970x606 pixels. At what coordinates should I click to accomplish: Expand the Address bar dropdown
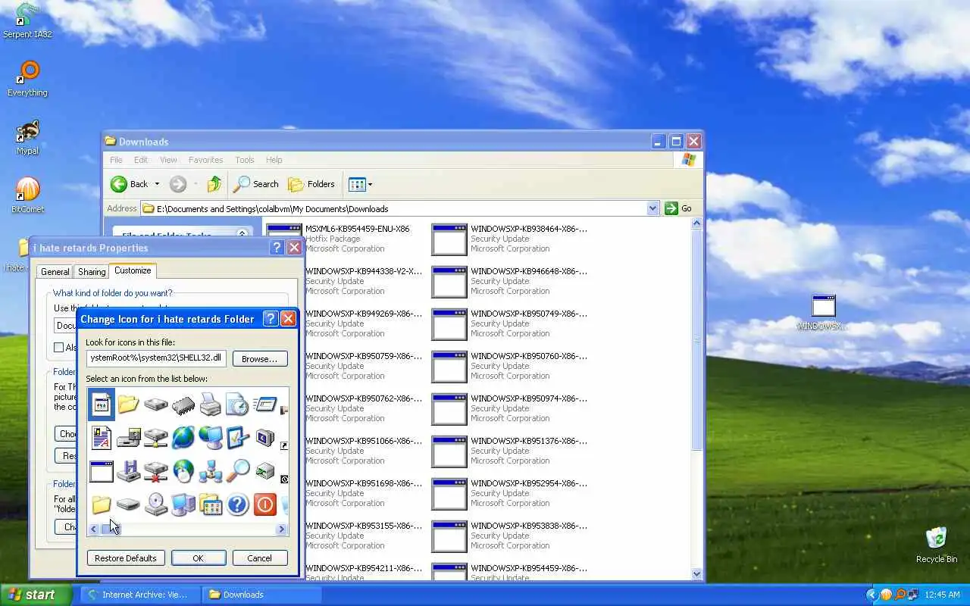(x=653, y=208)
